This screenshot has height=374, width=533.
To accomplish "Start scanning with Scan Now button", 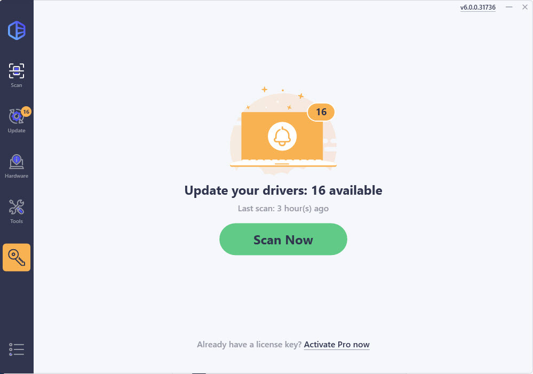I will pyautogui.click(x=283, y=240).
